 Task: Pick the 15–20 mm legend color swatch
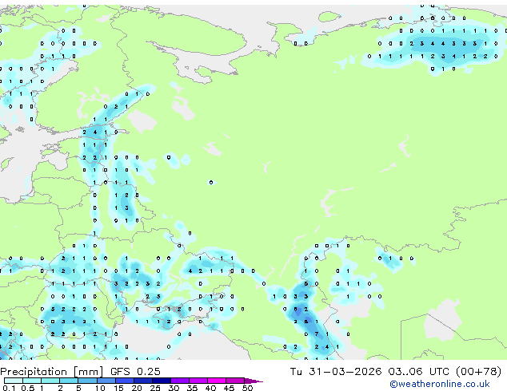125,381
